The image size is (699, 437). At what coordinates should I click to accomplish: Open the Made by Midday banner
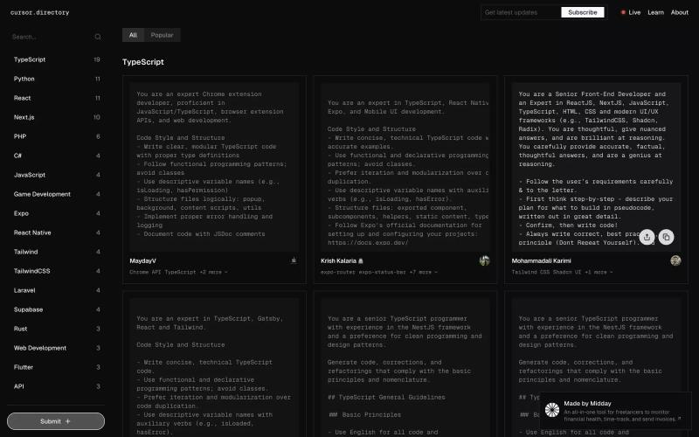coord(616,410)
